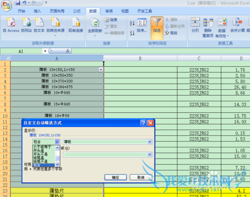The width and height of the screenshot is (250, 197).
Task: Open 数据有效性 data validation
Action: click(222, 28)
